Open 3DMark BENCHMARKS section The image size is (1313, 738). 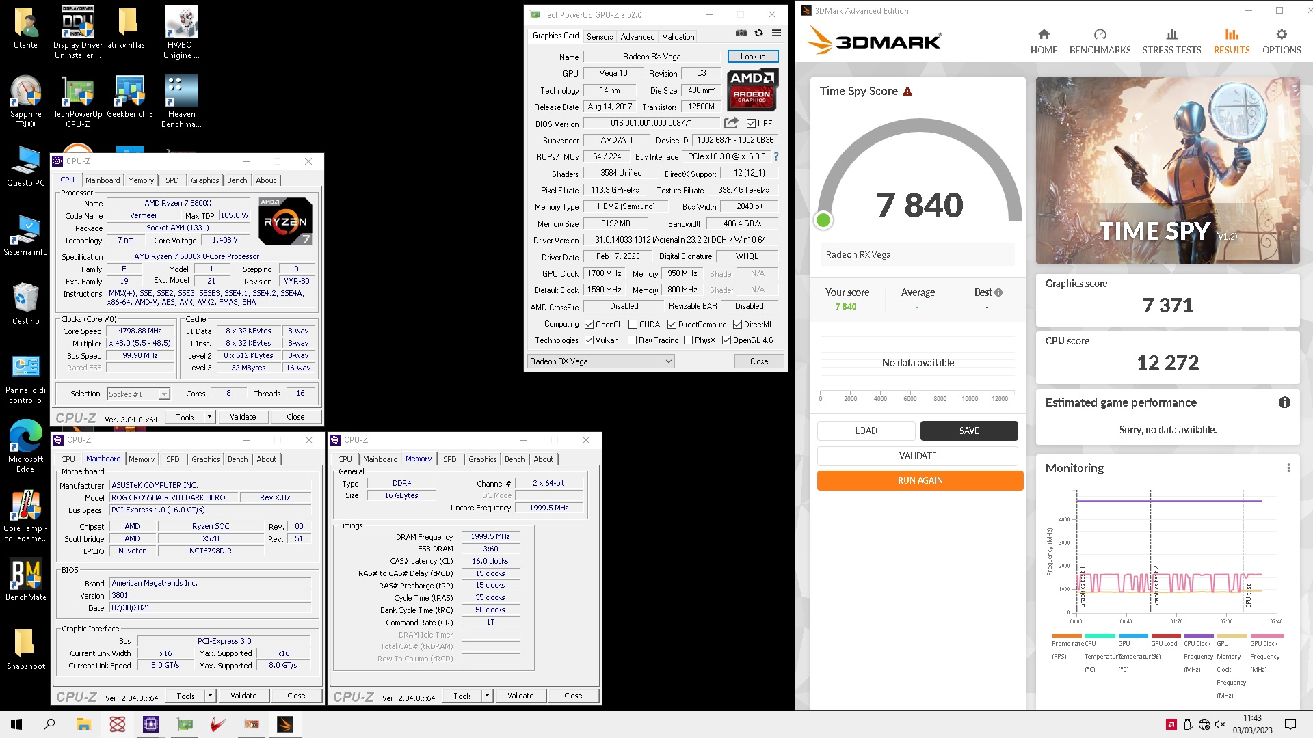(1100, 41)
